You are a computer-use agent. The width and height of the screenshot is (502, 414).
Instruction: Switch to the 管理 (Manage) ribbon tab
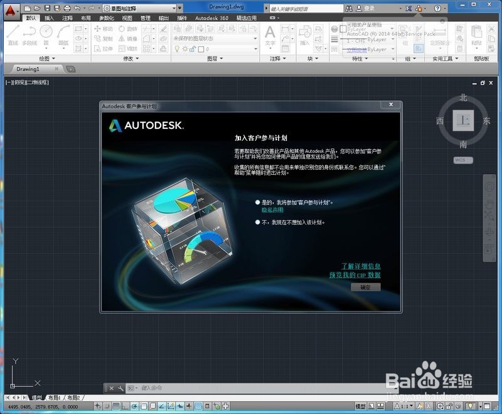pos(146,18)
